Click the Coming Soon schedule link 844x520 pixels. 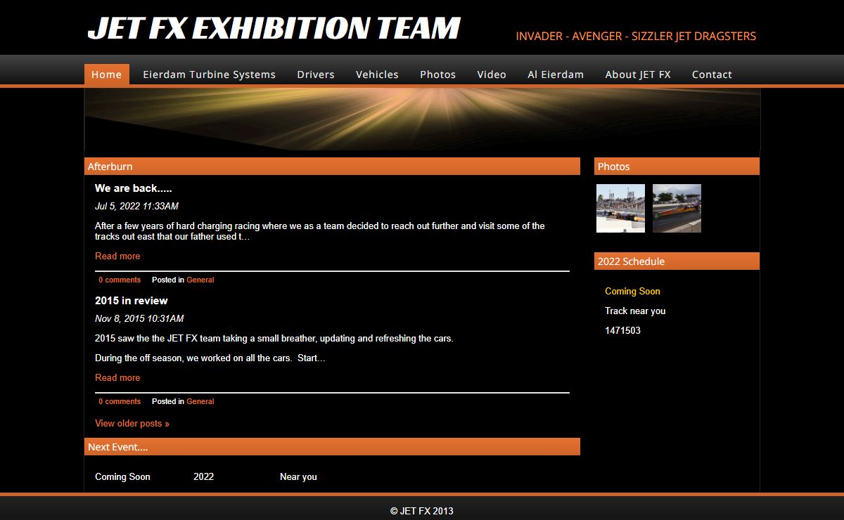pyautogui.click(x=632, y=292)
